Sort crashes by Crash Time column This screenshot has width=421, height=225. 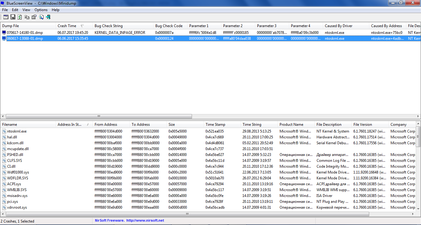(67, 26)
